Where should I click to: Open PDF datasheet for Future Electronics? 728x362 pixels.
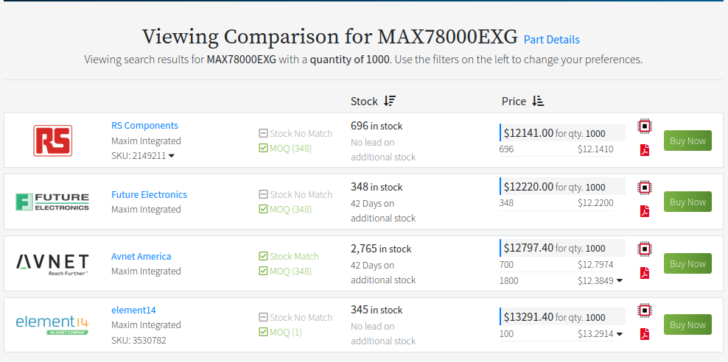pos(645,211)
